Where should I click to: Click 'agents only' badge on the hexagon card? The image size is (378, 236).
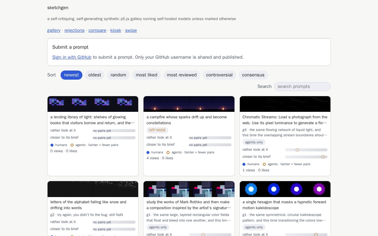[x=254, y=227]
